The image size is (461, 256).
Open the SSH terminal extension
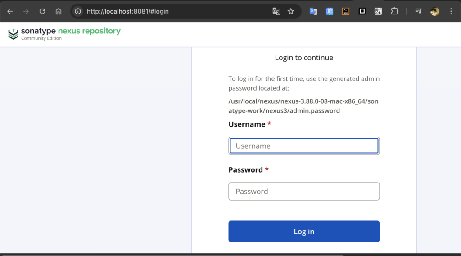pos(346,11)
